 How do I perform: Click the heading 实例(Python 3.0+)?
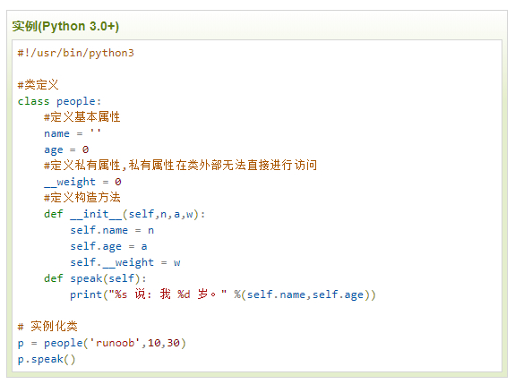pos(65,26)
